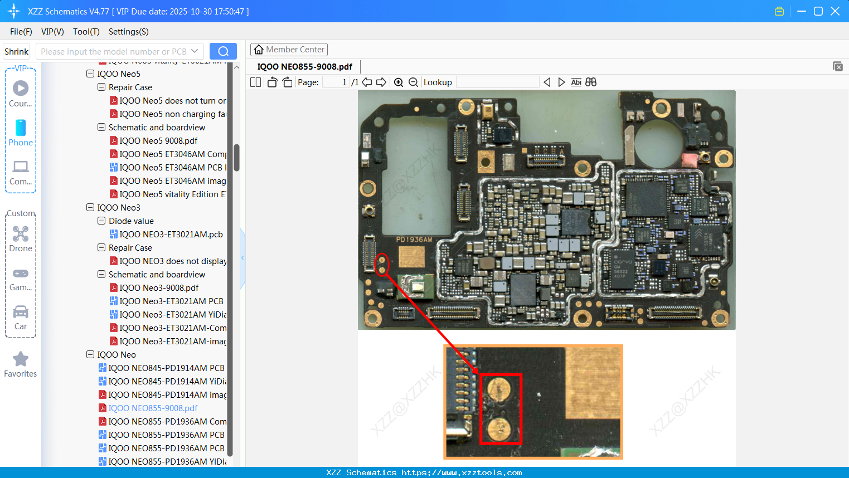Find previous lookup match
The height and width of the screenshot is (478, 849).
tap(547, 82)
